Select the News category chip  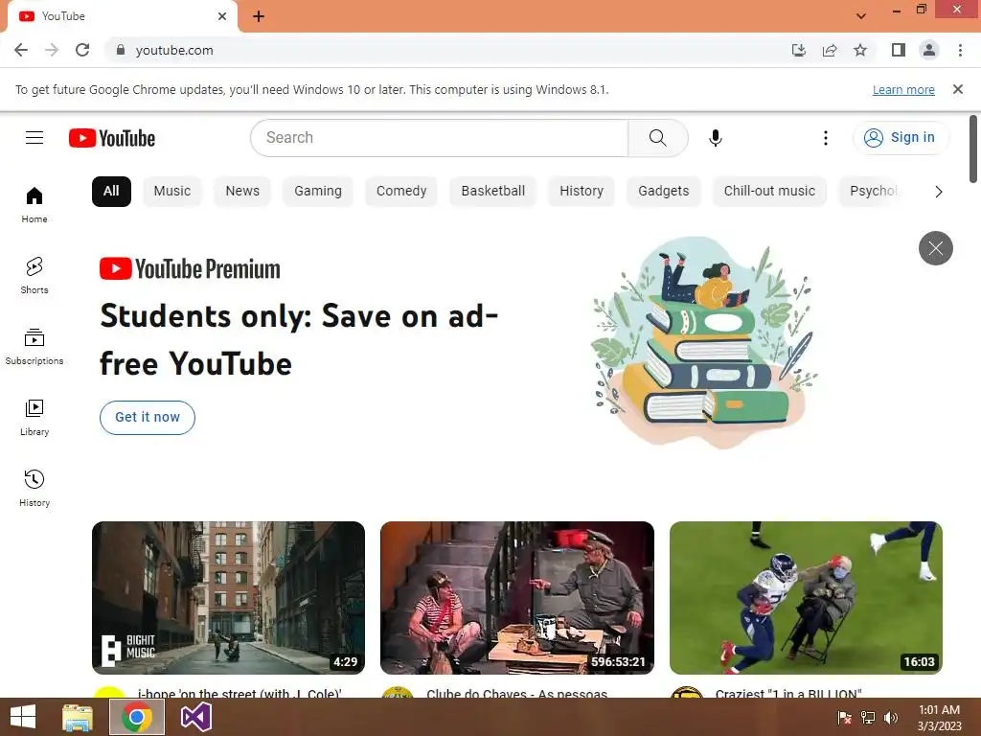click(x=242, y=192)
